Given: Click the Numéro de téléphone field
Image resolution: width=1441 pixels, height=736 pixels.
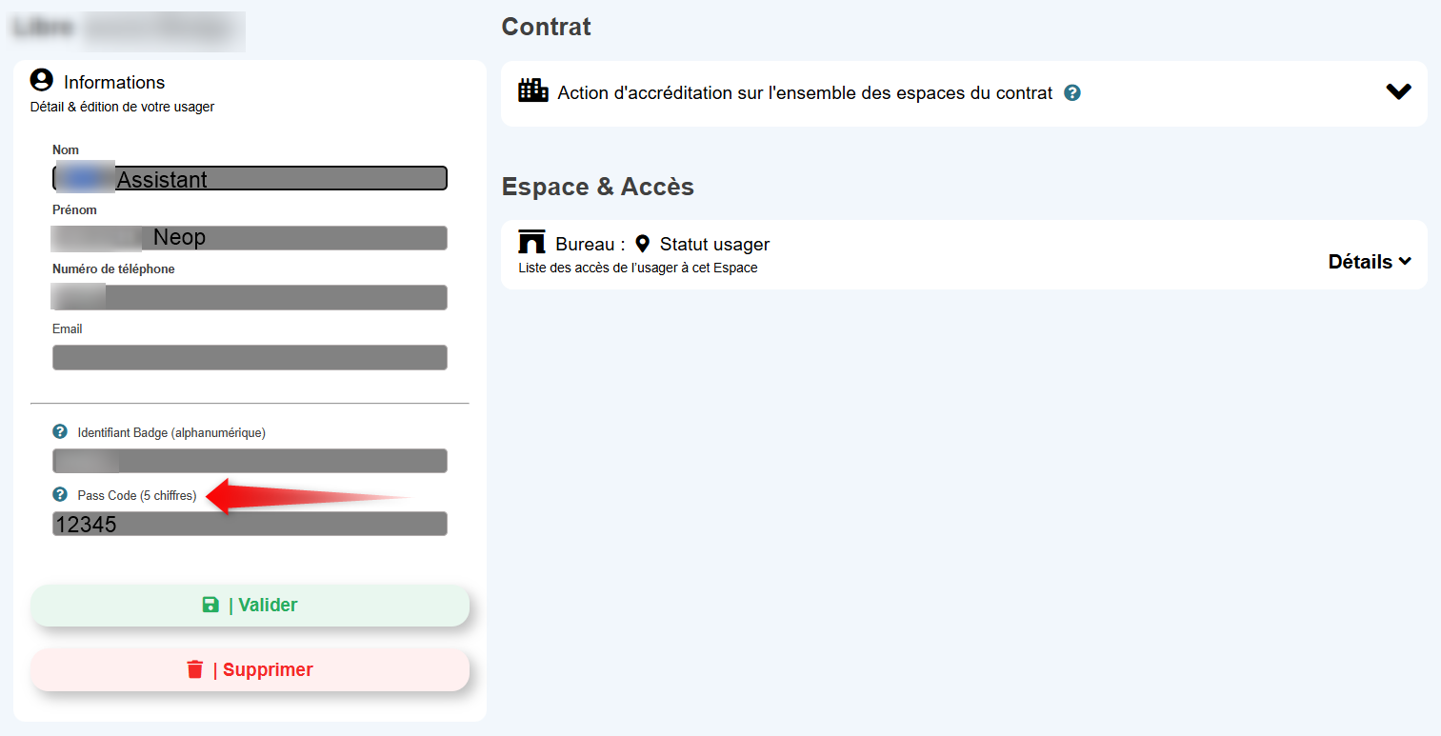Looking at the screenshot, I should tap(250, 297).
